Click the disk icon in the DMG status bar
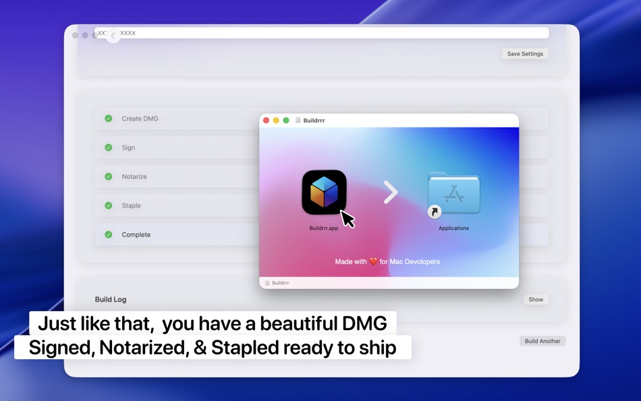641x401 pixels. [x=267, y=282]
